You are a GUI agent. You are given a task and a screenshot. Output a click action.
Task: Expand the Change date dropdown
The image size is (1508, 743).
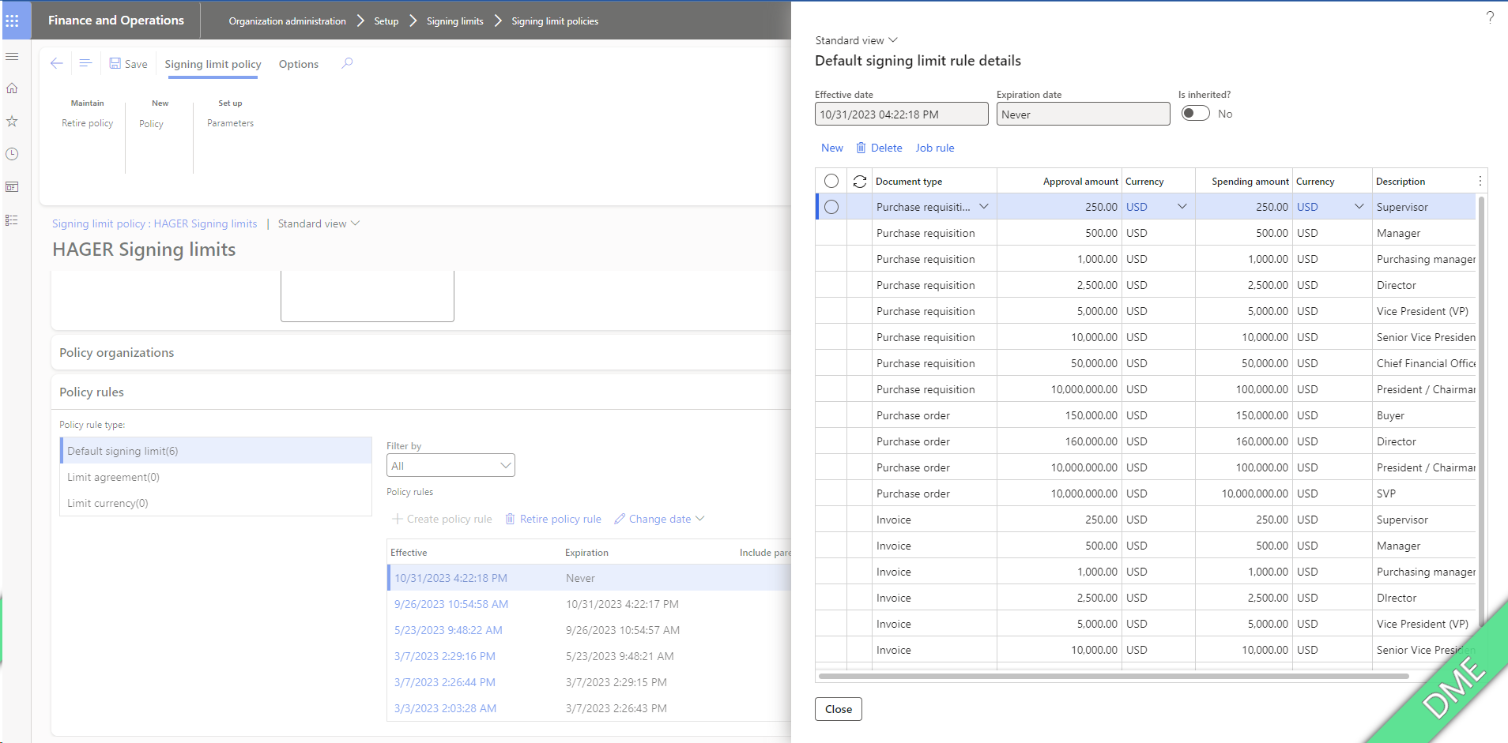(659, 519)
